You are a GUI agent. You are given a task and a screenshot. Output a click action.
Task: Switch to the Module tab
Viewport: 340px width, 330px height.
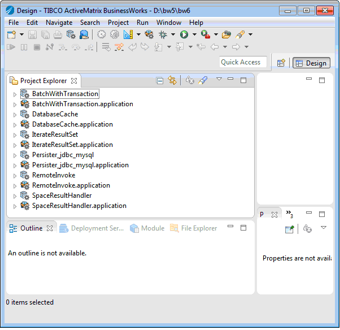(x=147, y=228)
